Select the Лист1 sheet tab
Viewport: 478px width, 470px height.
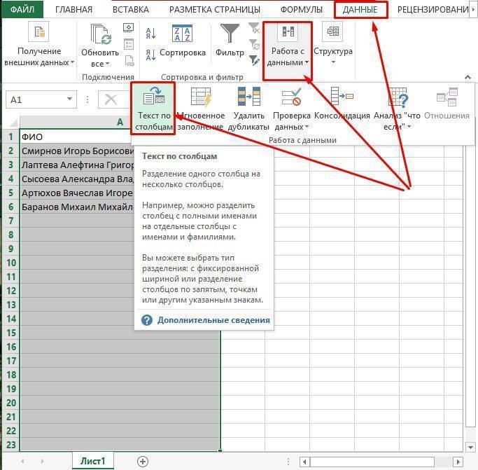[x=93, y=461]
